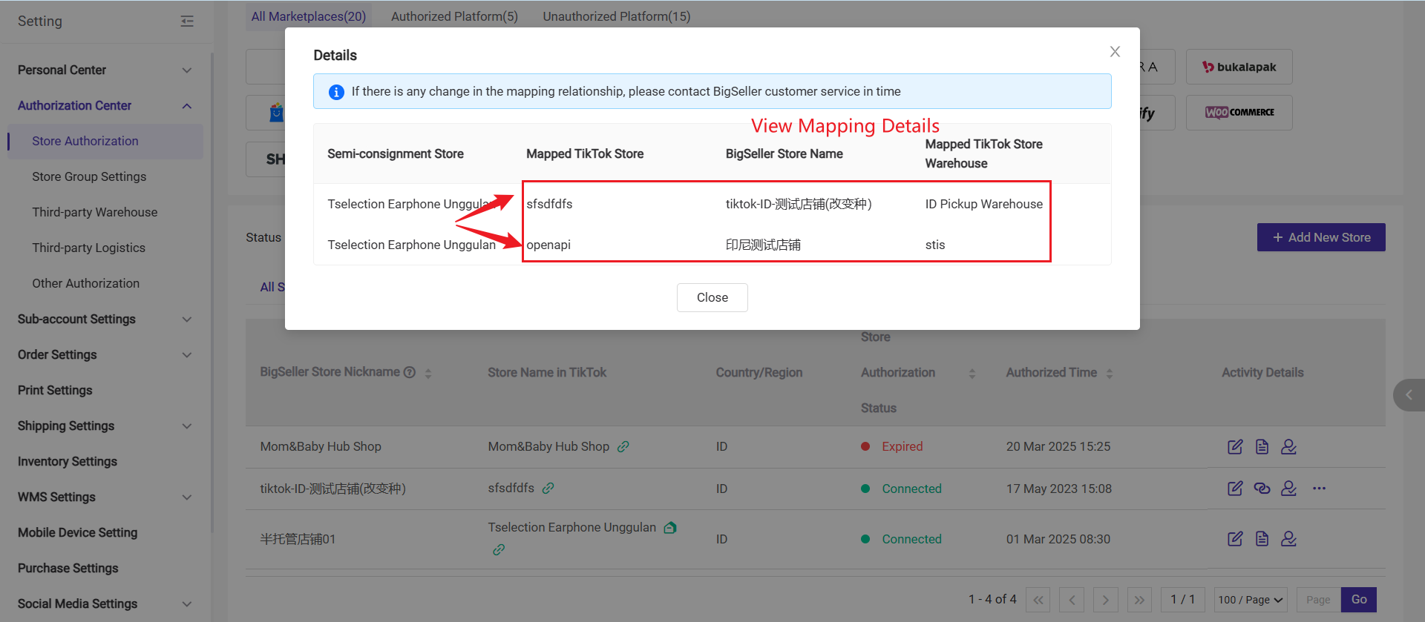Open link icon below Tselection Earphone Unggulan
This screenshot has width=1425, height=622.
pyautogui.click(x=499, y=549)
